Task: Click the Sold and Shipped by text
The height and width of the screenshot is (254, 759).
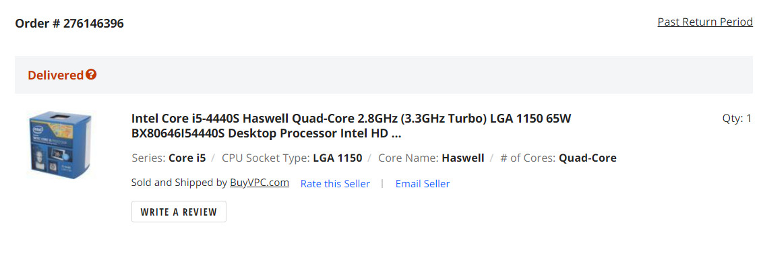Action: click(179, 183)
